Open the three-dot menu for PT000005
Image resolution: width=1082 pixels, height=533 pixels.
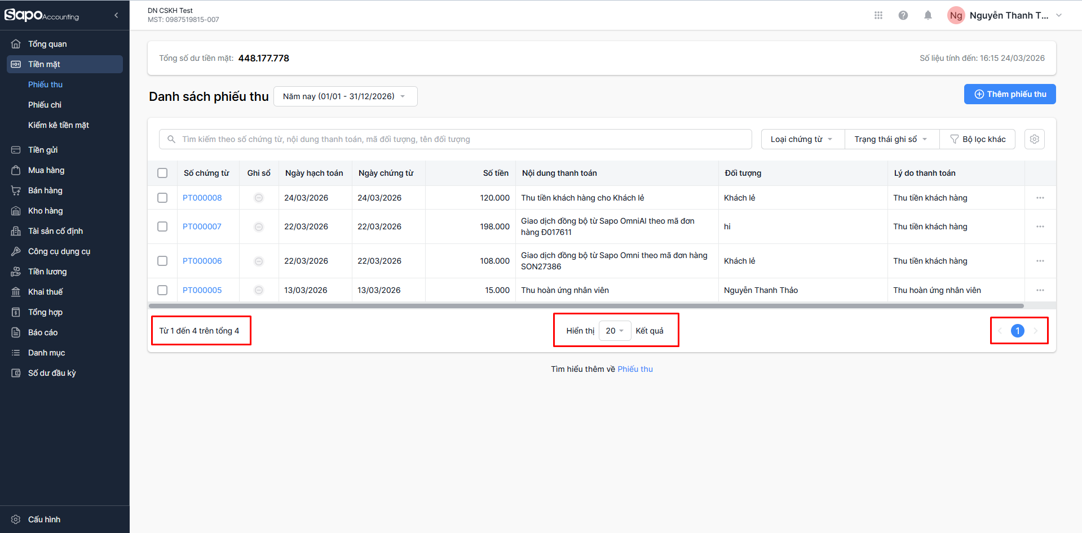pyautogui.click(x=1040, y=290)
